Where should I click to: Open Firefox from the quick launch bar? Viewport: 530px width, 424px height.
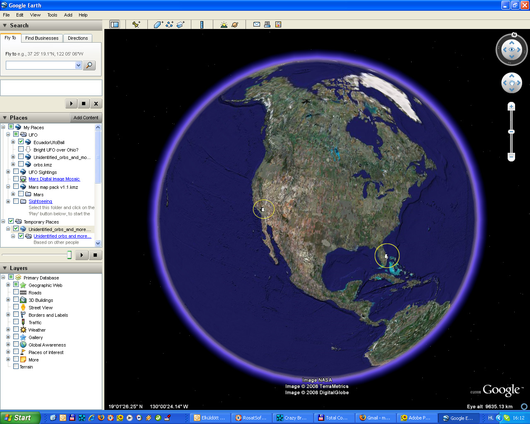(x=101, y=418)
